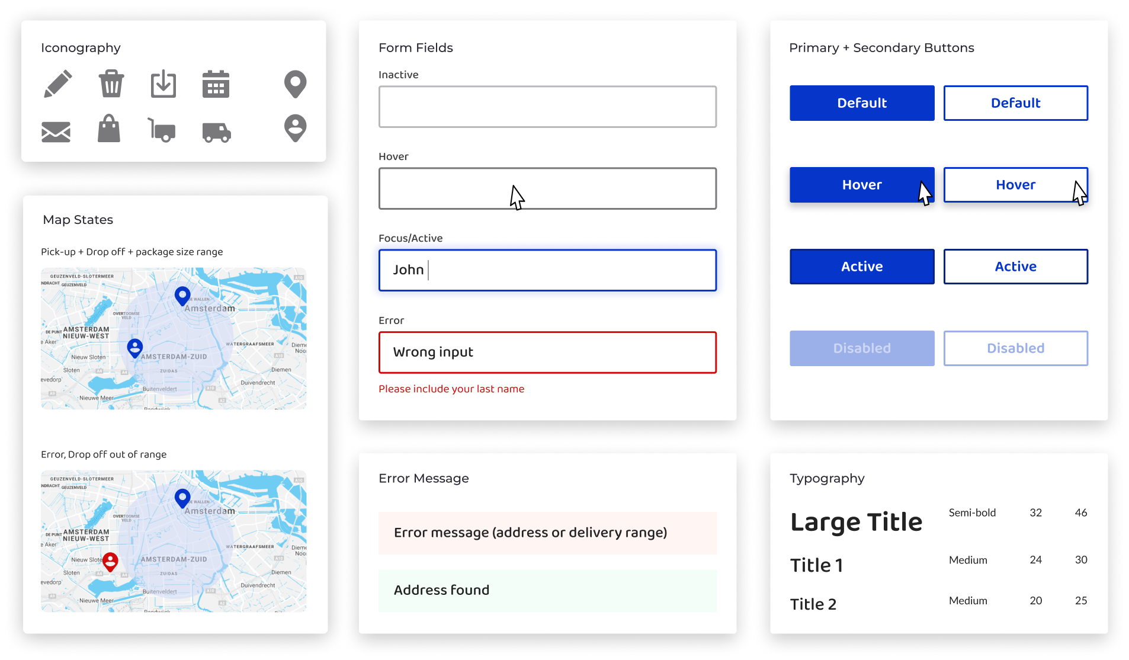Image resolution: width=1129 pixels, height=660 pixels.
Task: Click the Medium label in Title 1 row
Action: (x=968, y=560)
